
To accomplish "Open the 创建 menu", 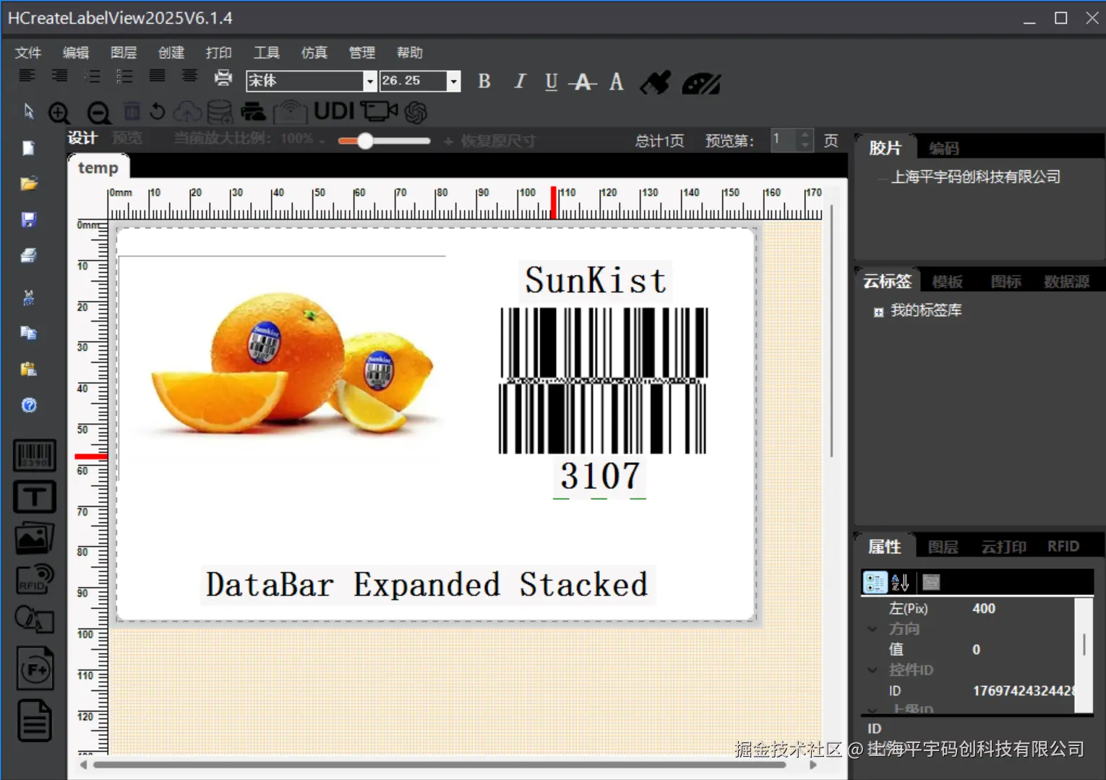I will coord(171,53).
